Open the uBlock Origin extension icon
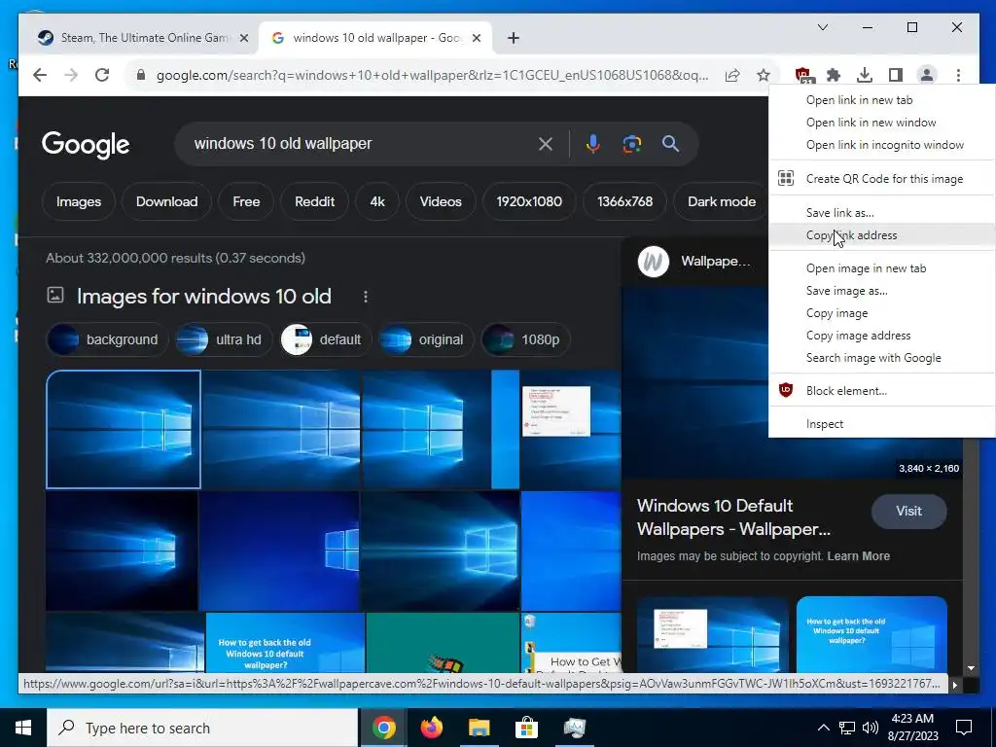 click(x=803, y=76)
